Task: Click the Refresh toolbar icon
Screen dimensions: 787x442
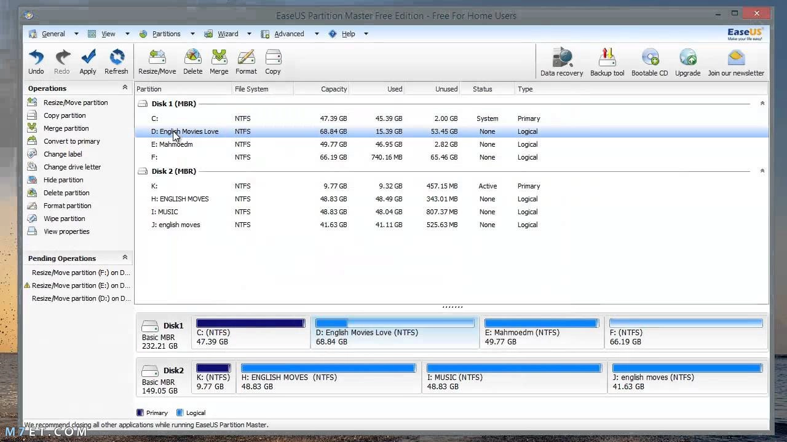Action: point(116,62)
